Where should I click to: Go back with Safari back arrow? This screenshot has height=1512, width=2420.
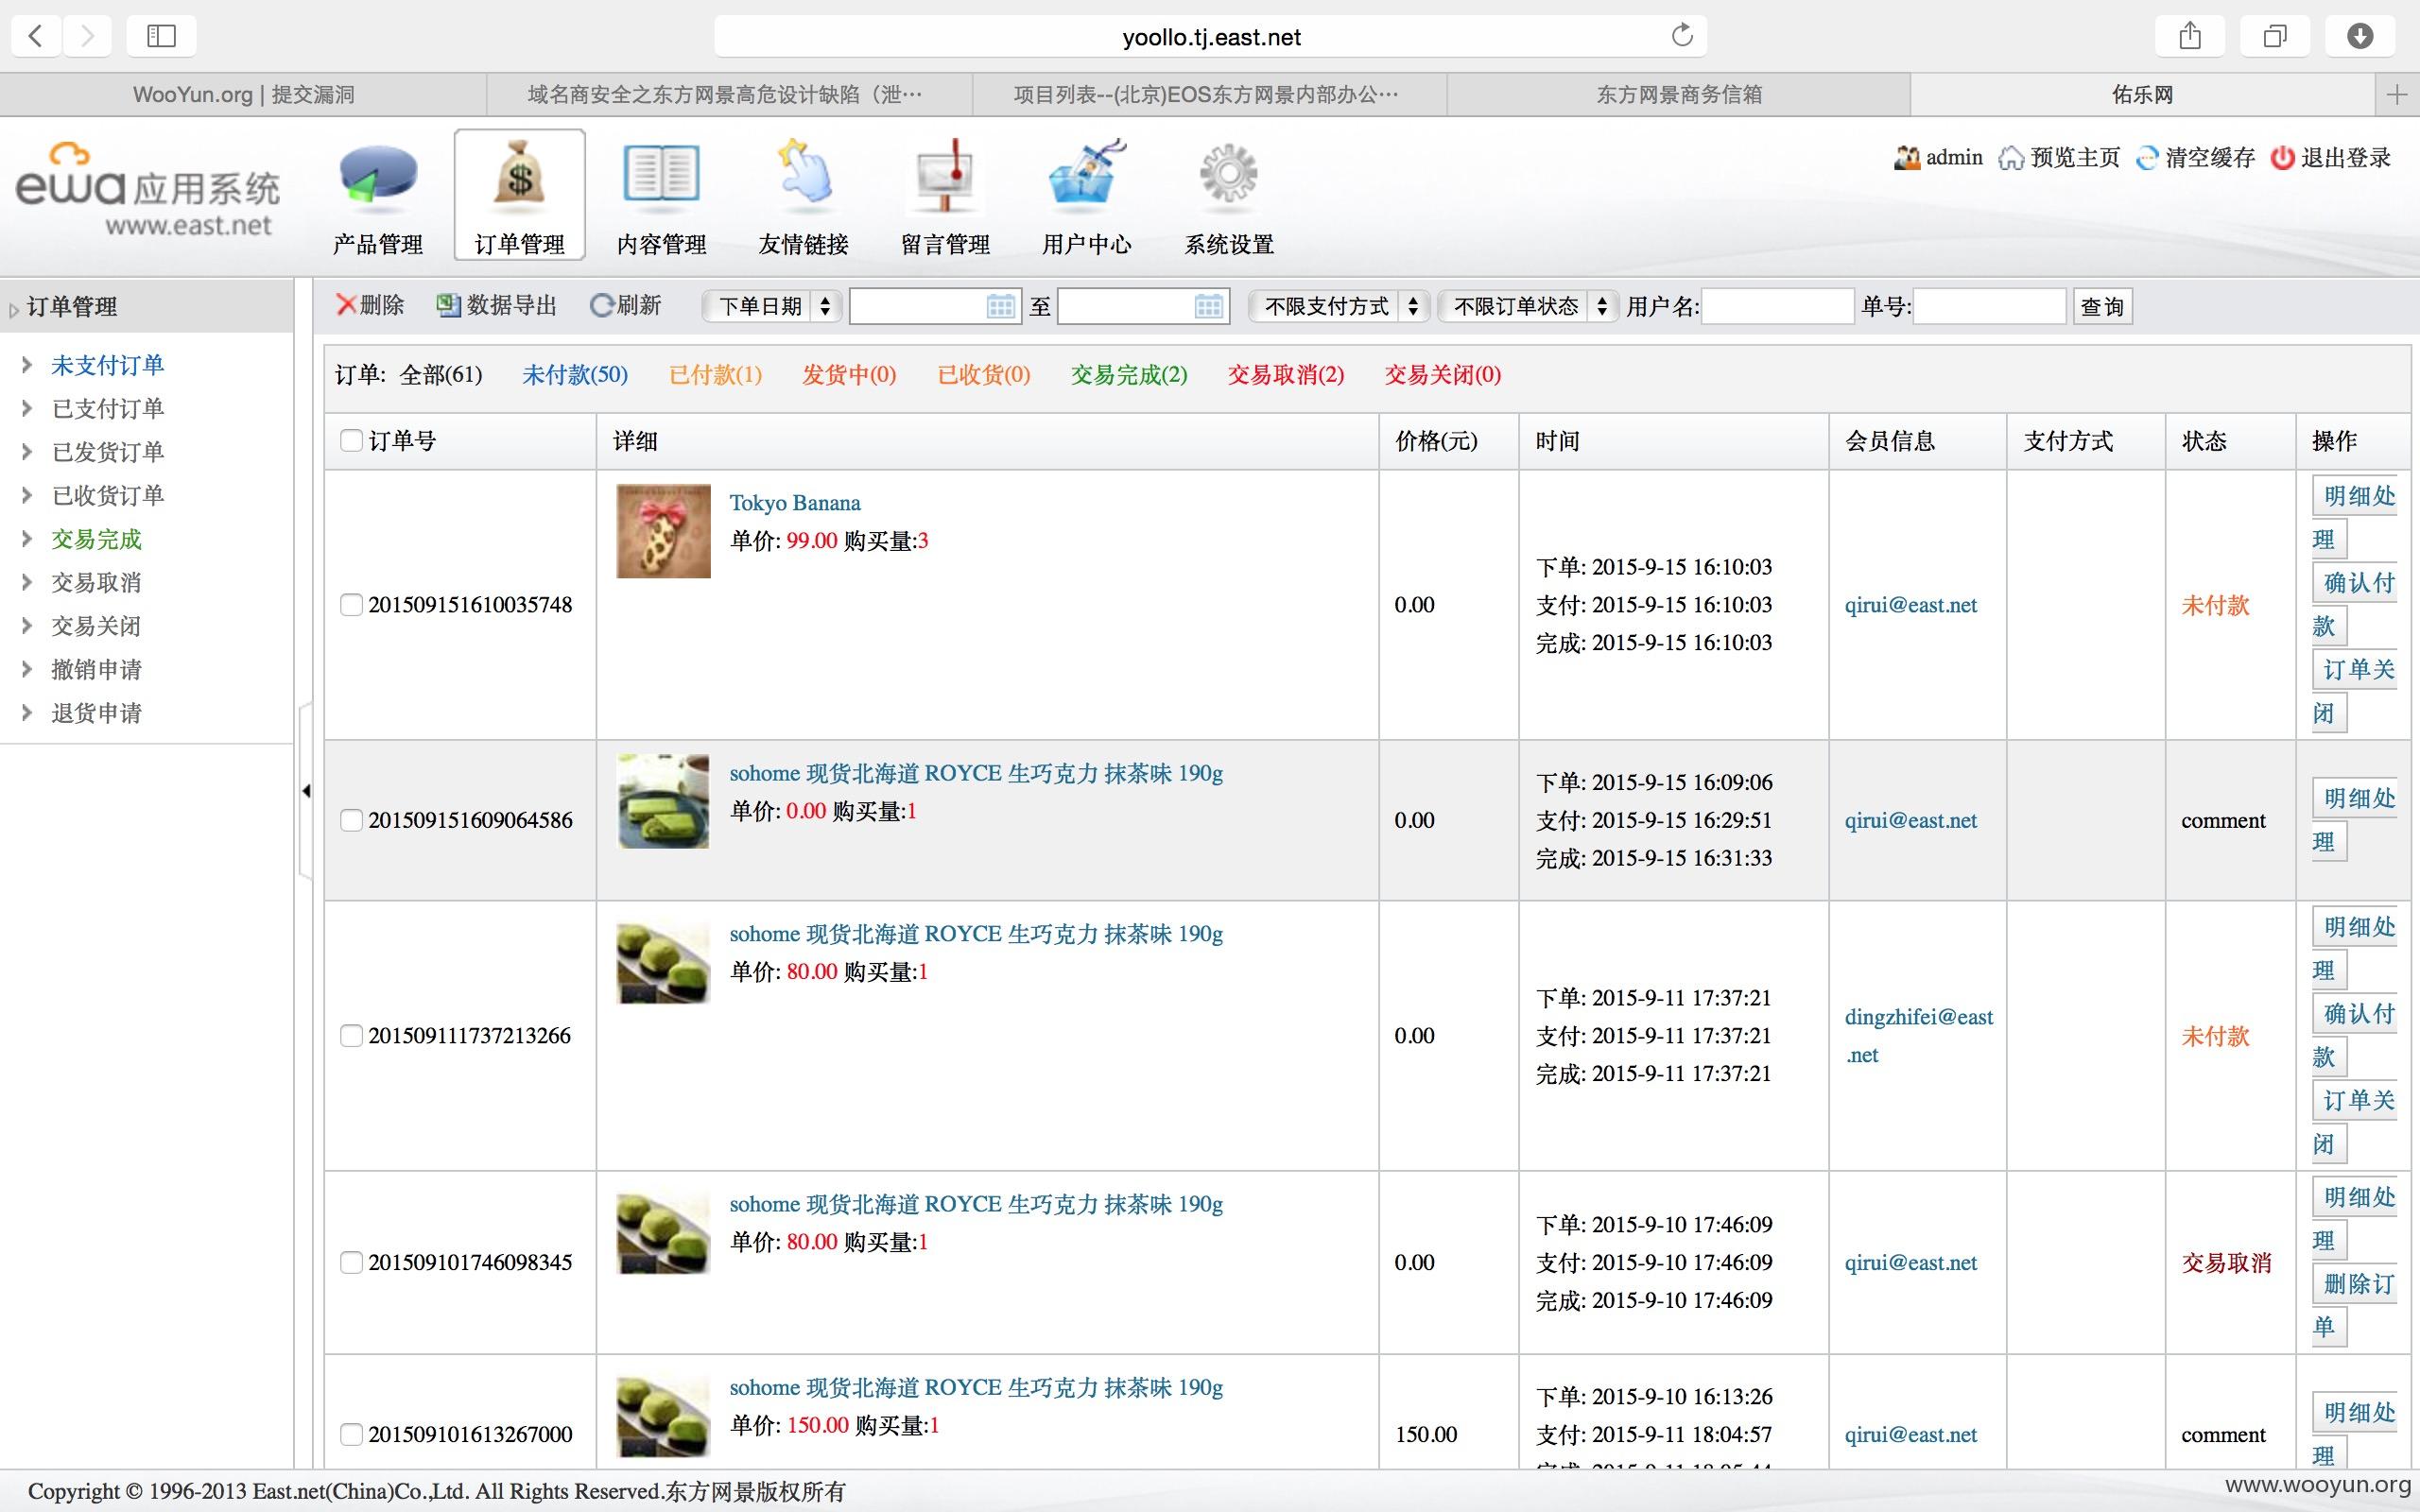pos(36,36)
